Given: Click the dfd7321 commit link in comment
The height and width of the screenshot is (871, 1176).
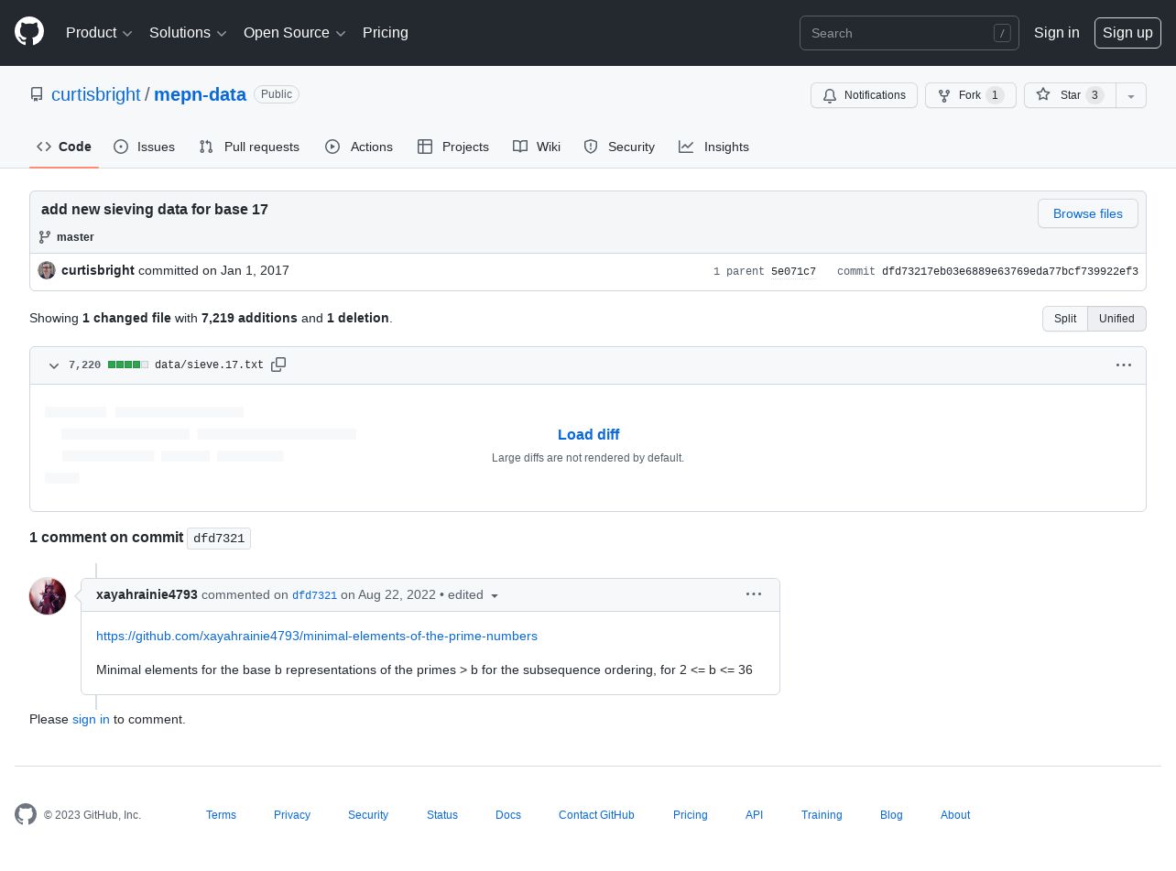Looking at the screenshot, I should [314, 595].
